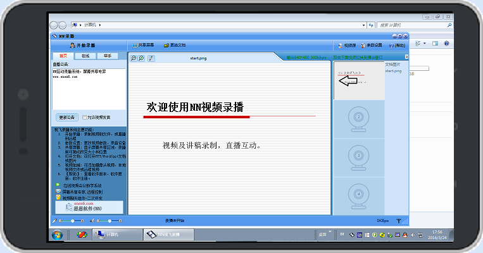The image size is (483, 253).
Task: Click the QQ penguin tray icon
Action: 405,235
